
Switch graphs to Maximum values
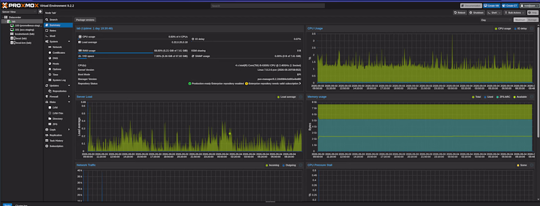click(x=520, y=20)
